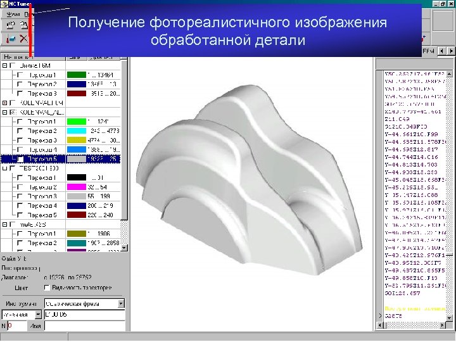This screenshot has width=456, height=342.
Task: Click the right tab-scroll arrow beside FFM
Action: pos(451,51)
